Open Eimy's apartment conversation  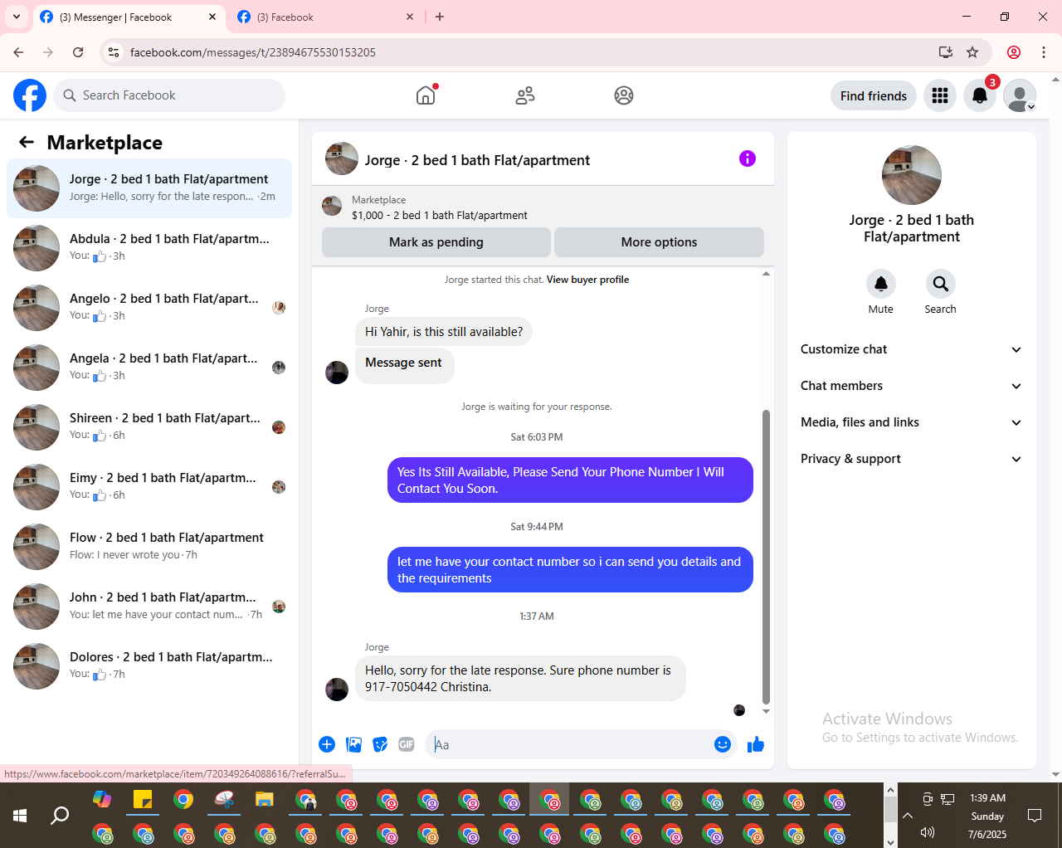(x=149, y=487)
